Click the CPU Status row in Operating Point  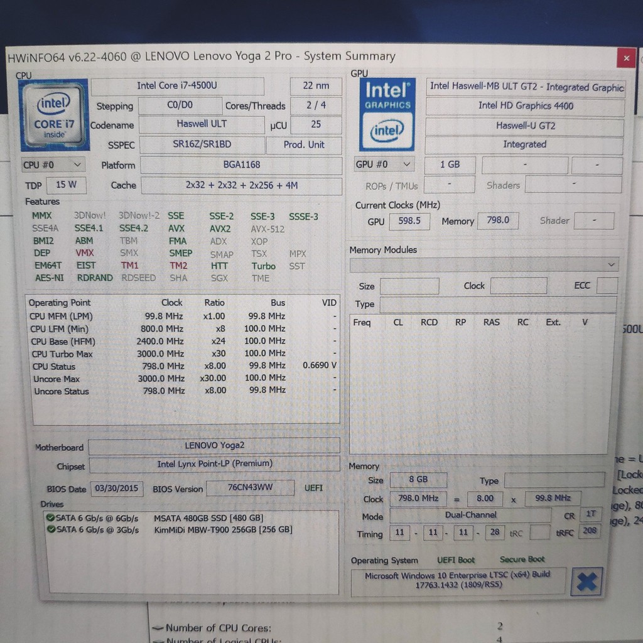point(183,366)
